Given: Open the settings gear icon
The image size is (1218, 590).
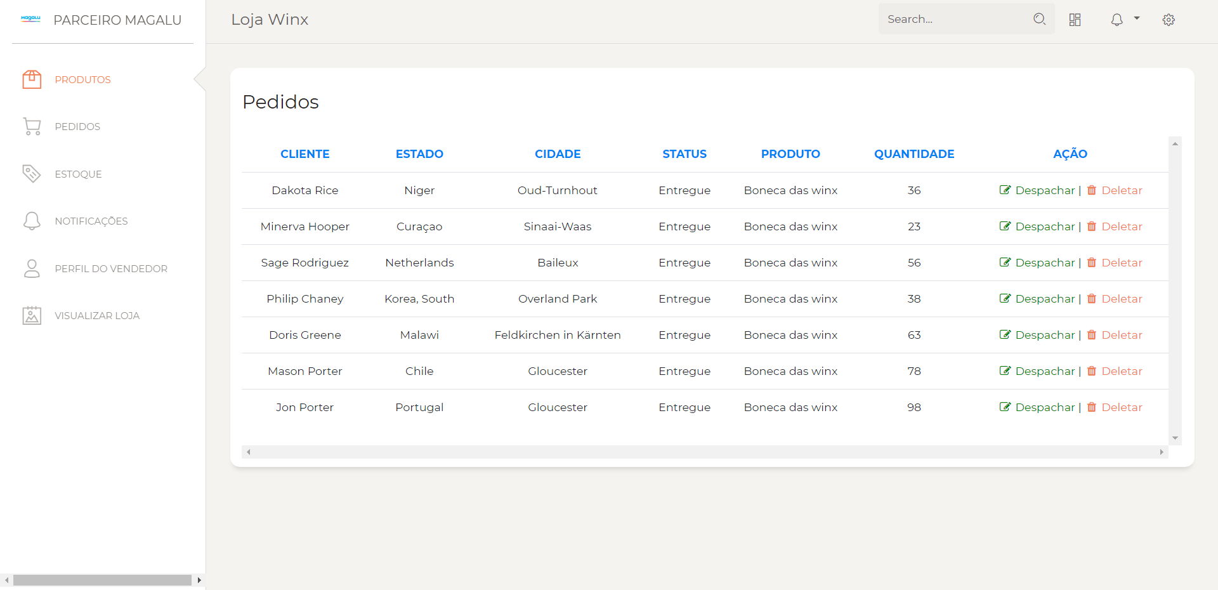Looking at the screenshot, I should point(1169,20).
